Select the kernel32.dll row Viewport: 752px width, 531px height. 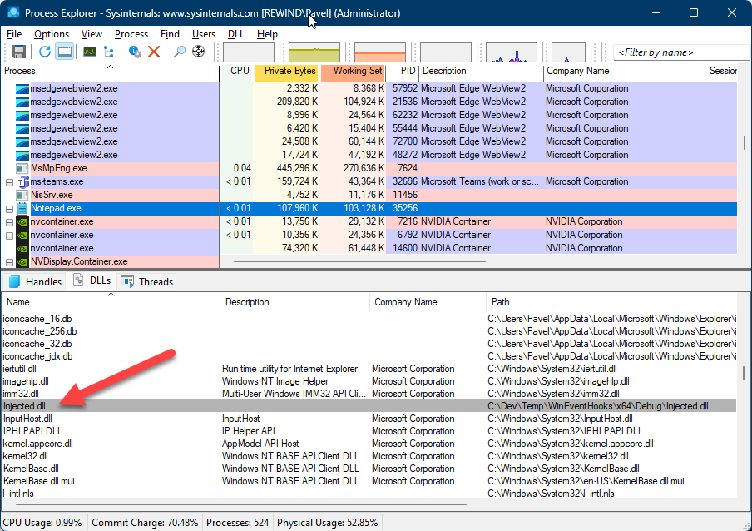[x=369, y=456]
